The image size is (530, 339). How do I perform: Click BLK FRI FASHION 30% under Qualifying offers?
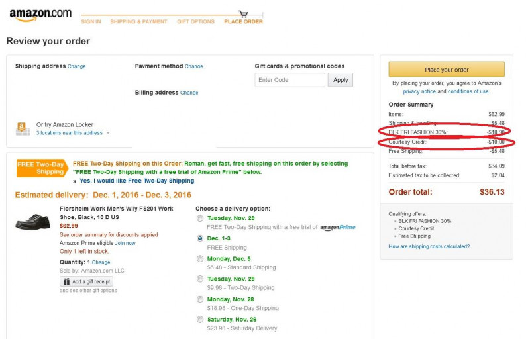pyautogui.click(x=425, y=221)
